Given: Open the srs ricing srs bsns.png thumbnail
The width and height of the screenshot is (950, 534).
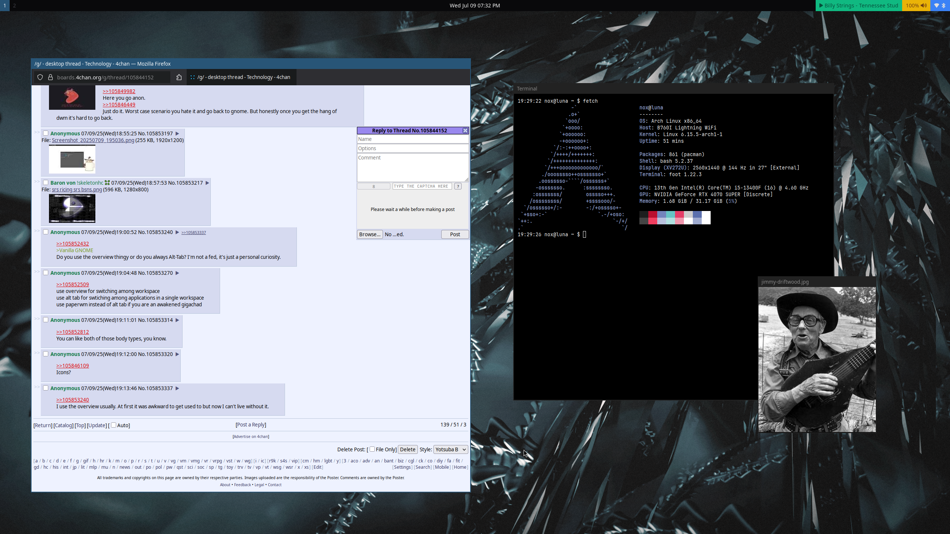Looking at the screenshot, I should pos(72,208).
